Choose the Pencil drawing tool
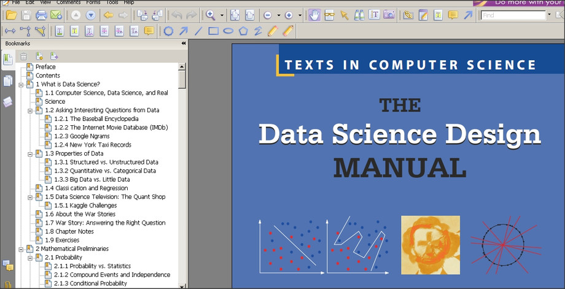565x289 pixels. pos(273,31)
